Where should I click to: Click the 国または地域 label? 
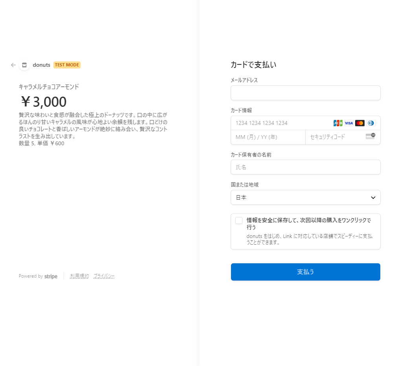click(x=245, y=185)
